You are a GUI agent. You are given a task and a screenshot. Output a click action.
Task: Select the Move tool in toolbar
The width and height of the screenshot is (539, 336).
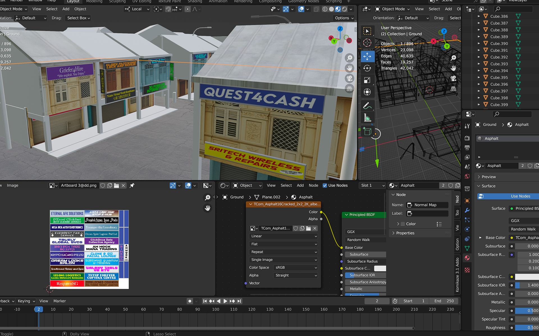[x=367, y=56]
